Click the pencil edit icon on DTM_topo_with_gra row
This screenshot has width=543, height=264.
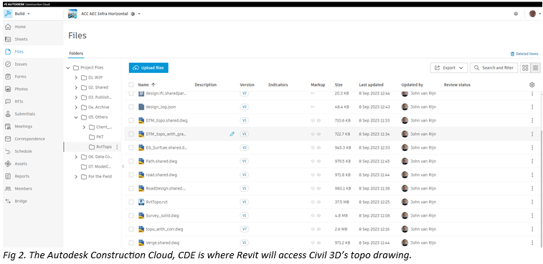pyautogui.click(x=232, y=134)
